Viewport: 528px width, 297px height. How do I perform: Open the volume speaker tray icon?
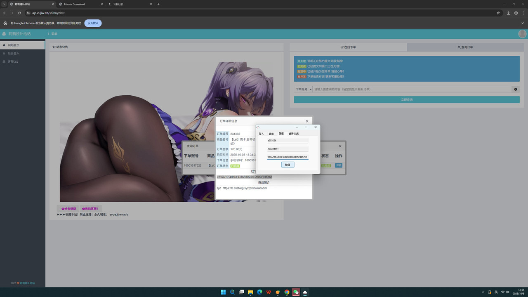507,292
